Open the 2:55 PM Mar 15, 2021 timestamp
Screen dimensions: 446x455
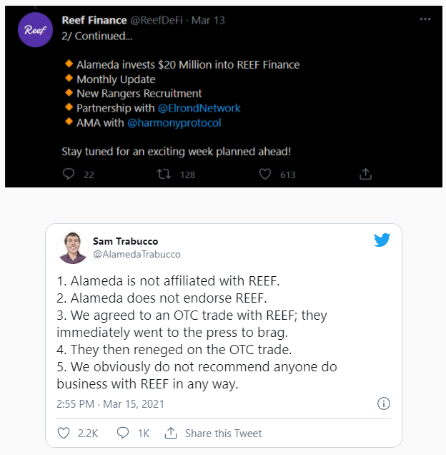point(110,404)
